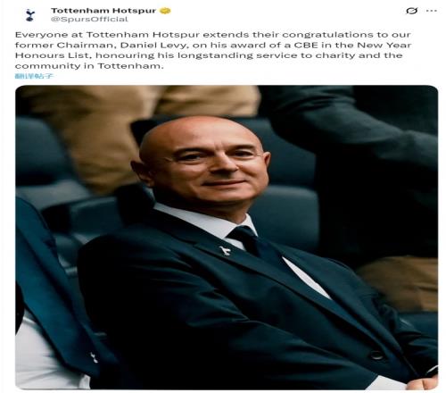Click "community in Tottenham" in the post text
This screenshot has height=393, width=446.
tap(88, 66)
